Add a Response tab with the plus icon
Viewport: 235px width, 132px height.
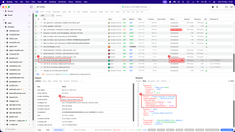pyautogui.click(x=169, y=81)
